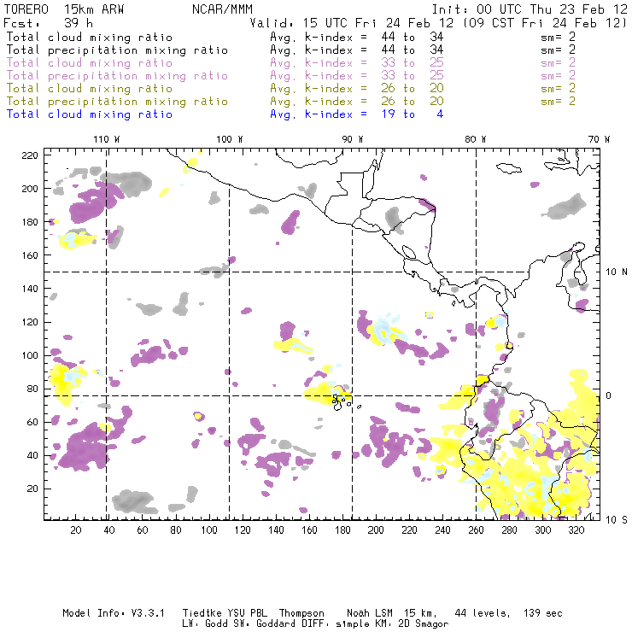Select the "Fcst: 39 h" forecast hour text
The height and width of the screenshot is (632, 632).
pos(48,23)
